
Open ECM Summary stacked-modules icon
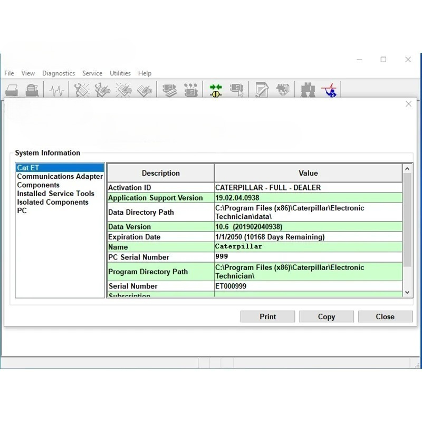coord(170,90)
